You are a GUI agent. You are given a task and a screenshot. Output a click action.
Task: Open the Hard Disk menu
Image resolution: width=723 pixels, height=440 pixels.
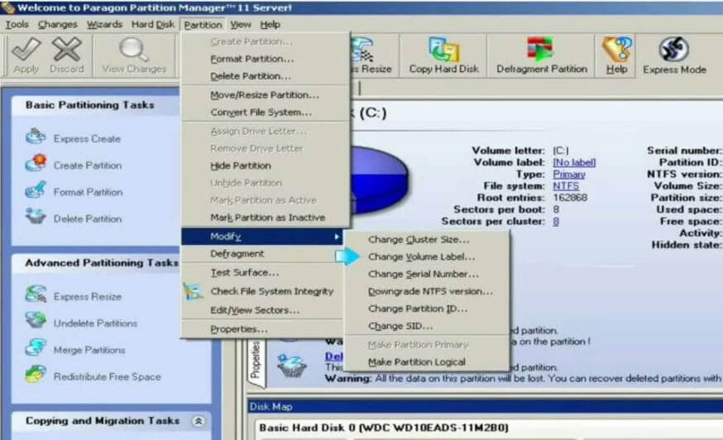[x=153, y=25]
